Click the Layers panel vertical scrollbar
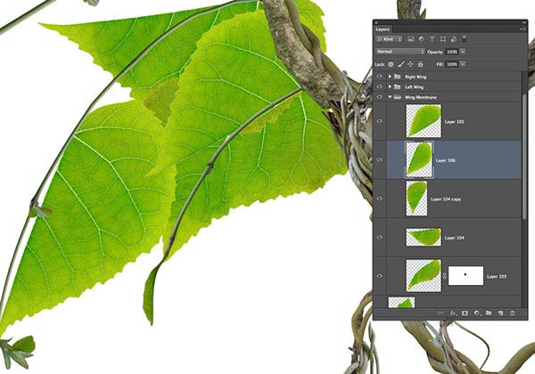 point(524,157)
